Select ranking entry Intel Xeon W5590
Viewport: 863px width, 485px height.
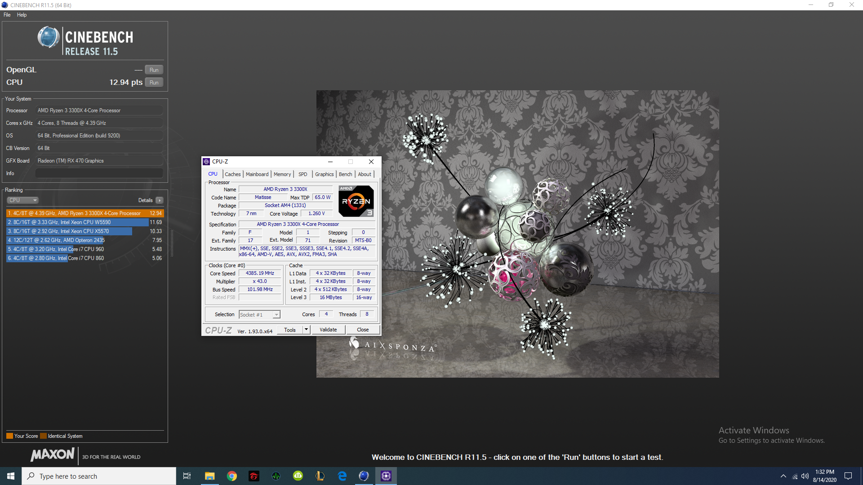[85, 222]
